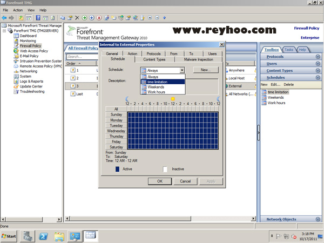Open the View menu
This screenshot has height=243, width=324.
[x=31, y=10]
